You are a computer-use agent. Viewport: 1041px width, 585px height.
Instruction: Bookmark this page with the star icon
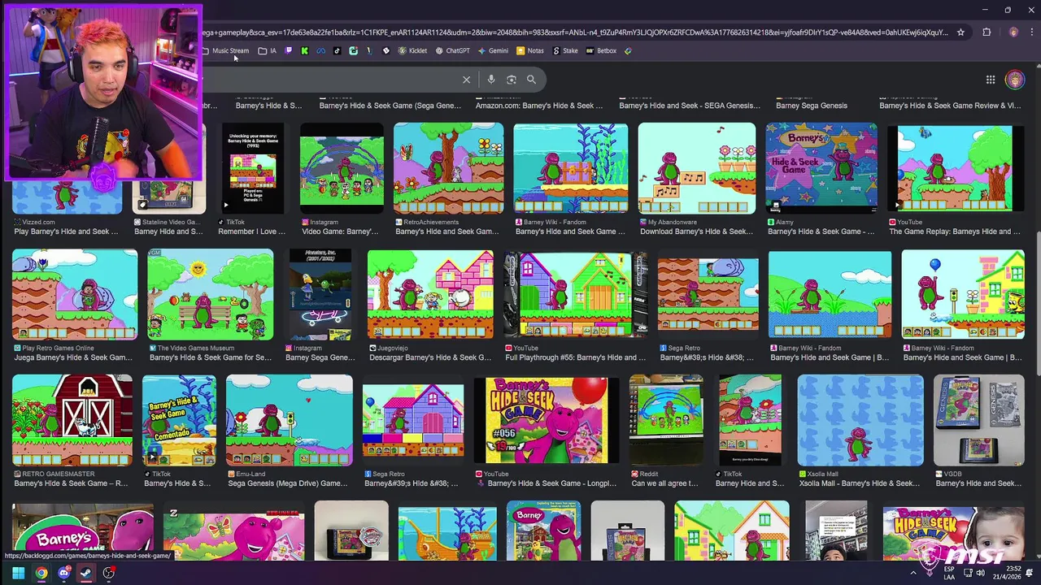(x=960, y=32)
